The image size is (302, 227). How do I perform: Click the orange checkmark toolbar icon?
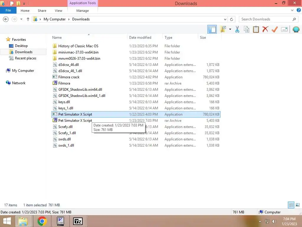click(275, 29)
